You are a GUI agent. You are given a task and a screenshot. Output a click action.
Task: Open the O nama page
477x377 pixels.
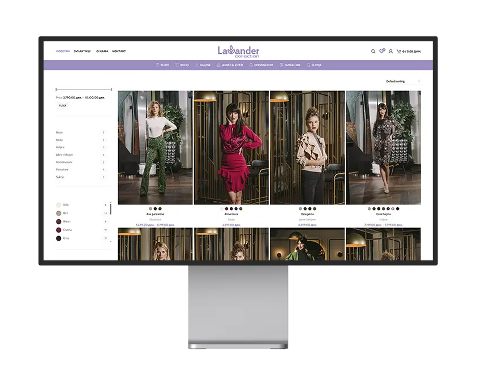(102, 51)
